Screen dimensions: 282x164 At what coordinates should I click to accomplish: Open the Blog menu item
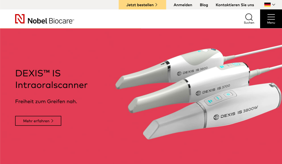204,5
